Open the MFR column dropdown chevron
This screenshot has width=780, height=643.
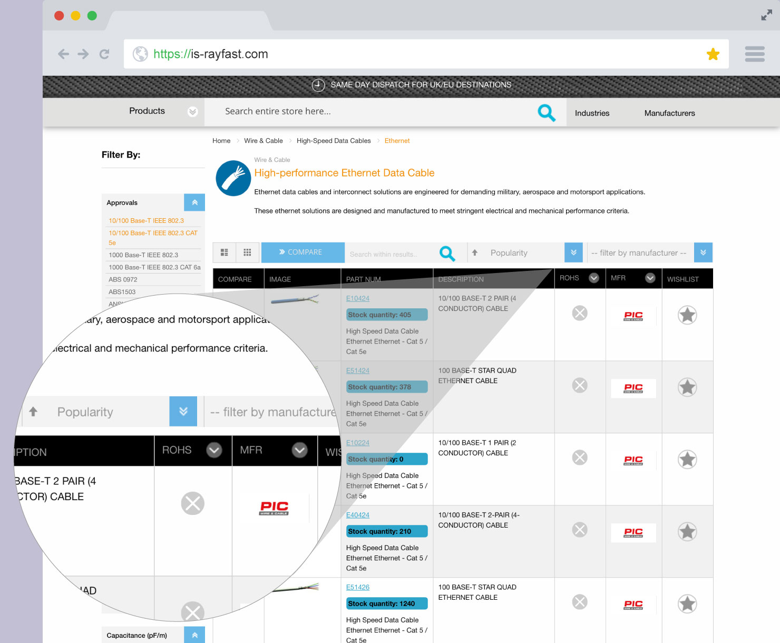(x=650, y=278)
